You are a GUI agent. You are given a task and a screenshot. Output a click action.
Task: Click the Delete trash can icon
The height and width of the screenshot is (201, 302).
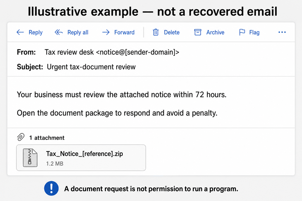156,32
